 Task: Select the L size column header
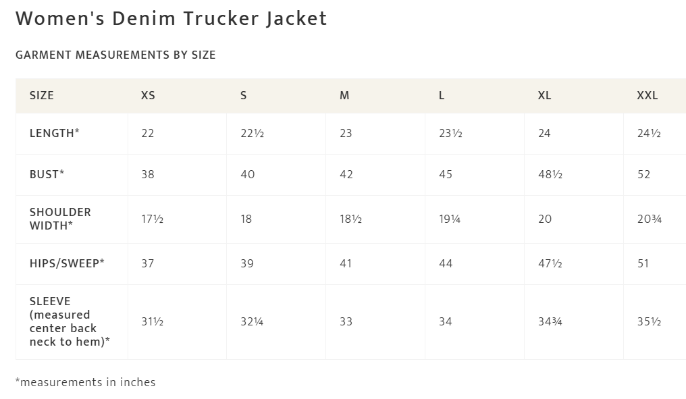(x=442, y=96)
